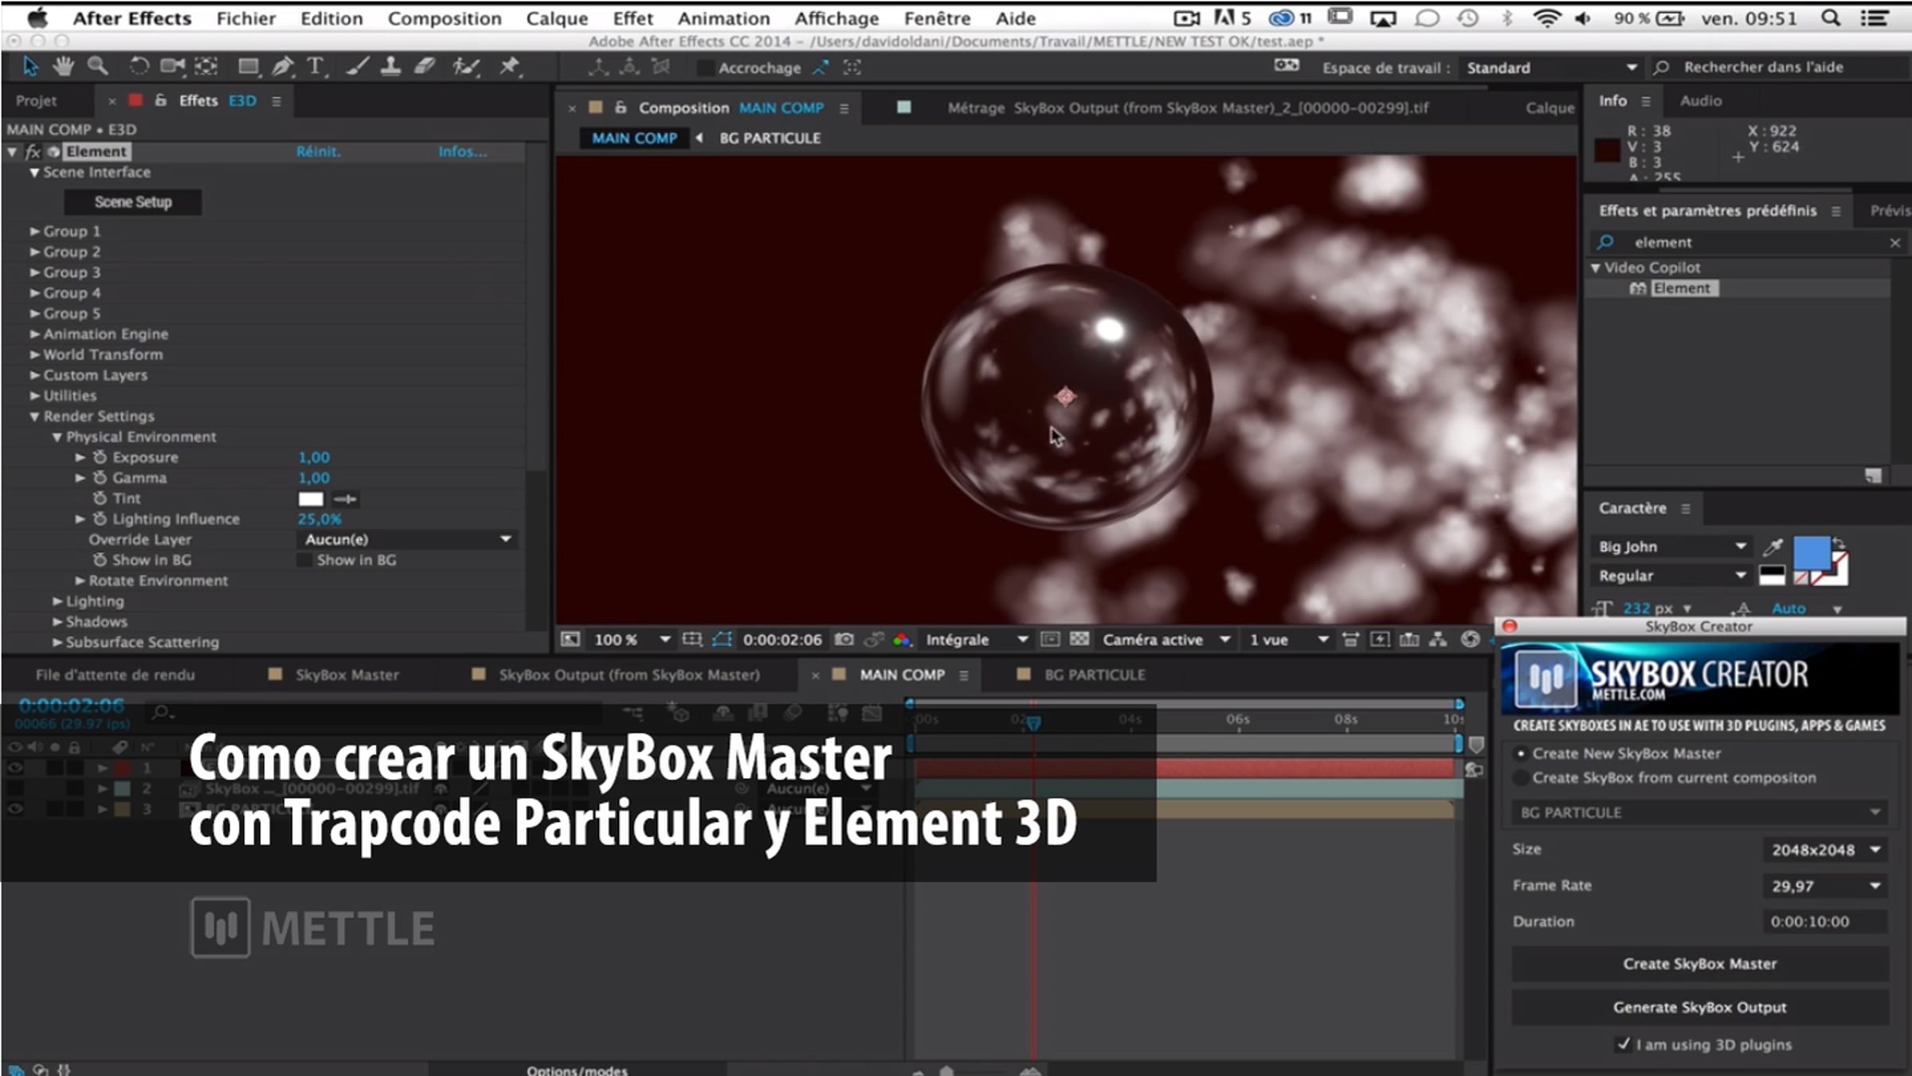Click the white Tint color swatch
1912x1076 pixels.
[x=311, y=499]
